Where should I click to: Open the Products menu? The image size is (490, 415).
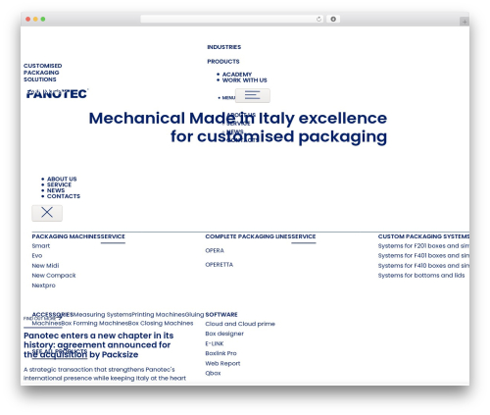pyautogui.click(x=223, y=62)
